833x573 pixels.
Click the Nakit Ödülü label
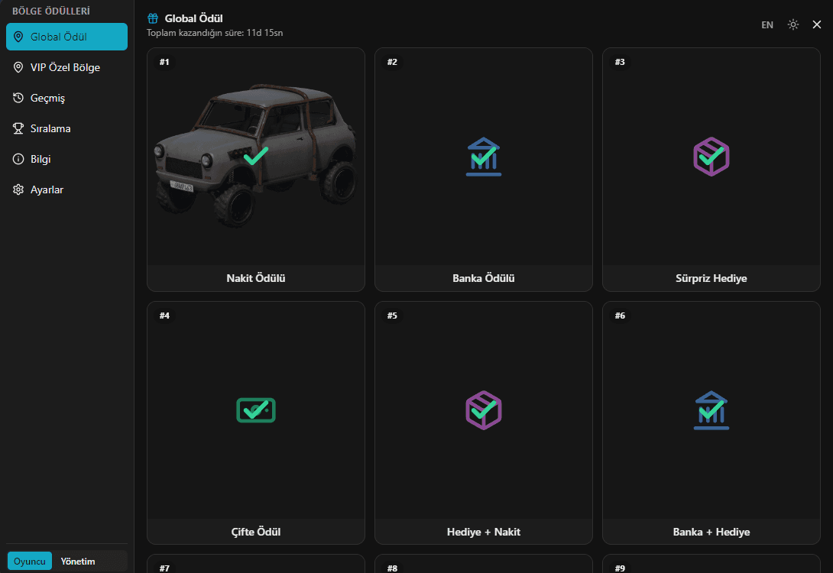tap(256, 278)
